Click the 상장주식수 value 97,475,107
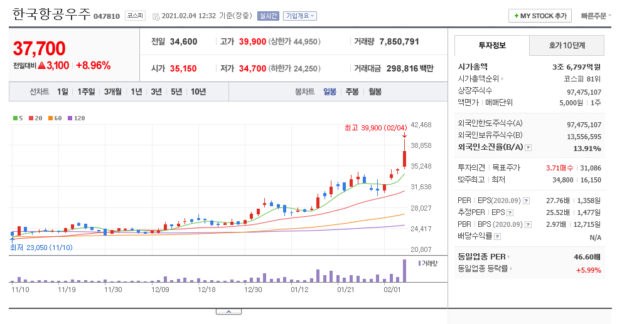Image resolution: width=622 pixels, height=324 pixels. 584,92
